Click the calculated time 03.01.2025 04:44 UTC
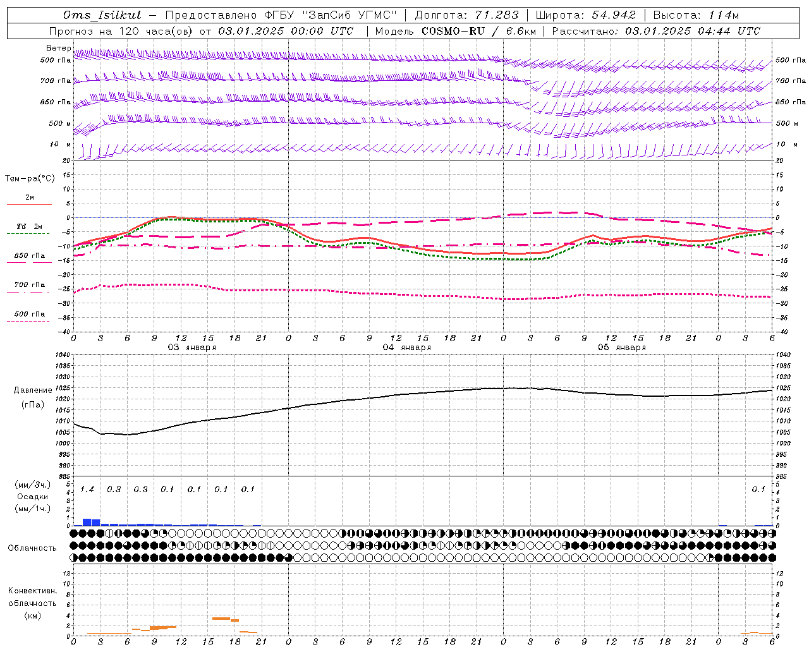Screen dimensions: 809x647 693,31
